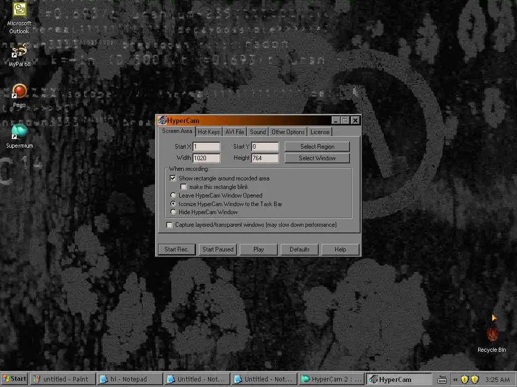Enable make this rectangle blink
This screenshot has width=517, height=387.
pos(183,186)
